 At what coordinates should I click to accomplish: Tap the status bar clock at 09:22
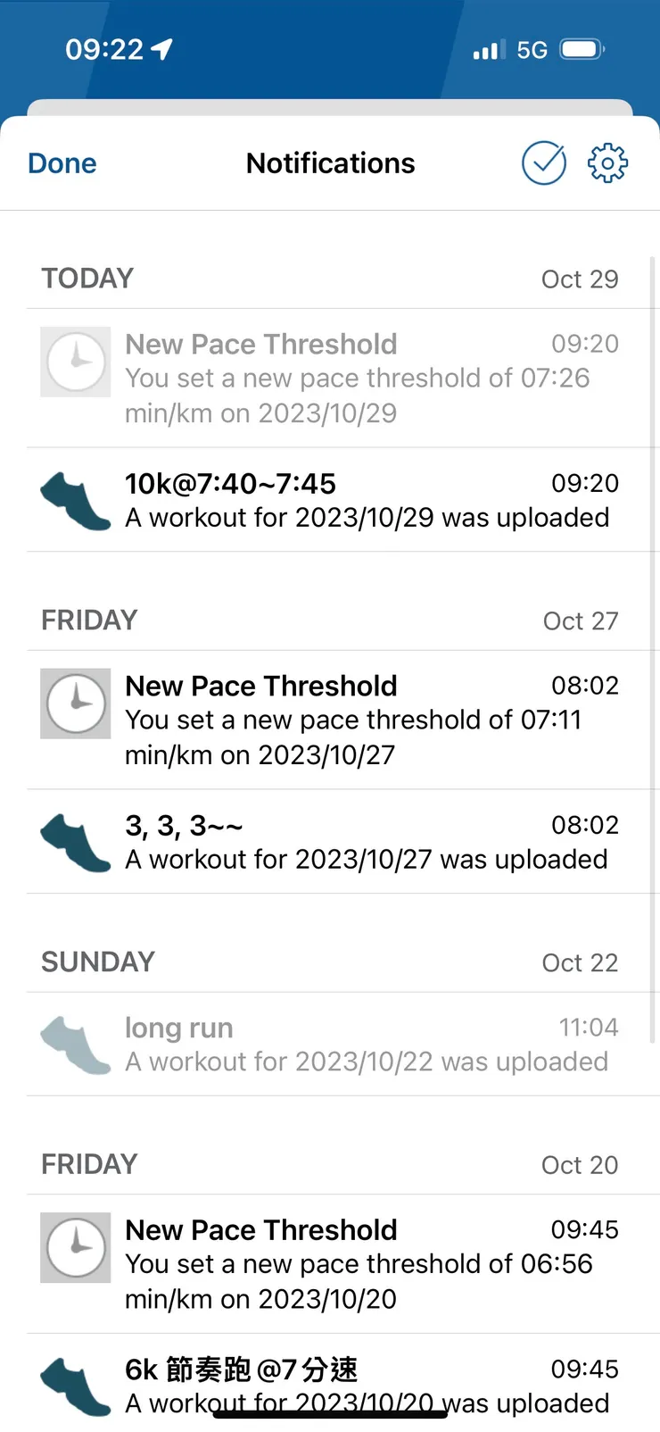pyautogui.click(x=104, y=50)
